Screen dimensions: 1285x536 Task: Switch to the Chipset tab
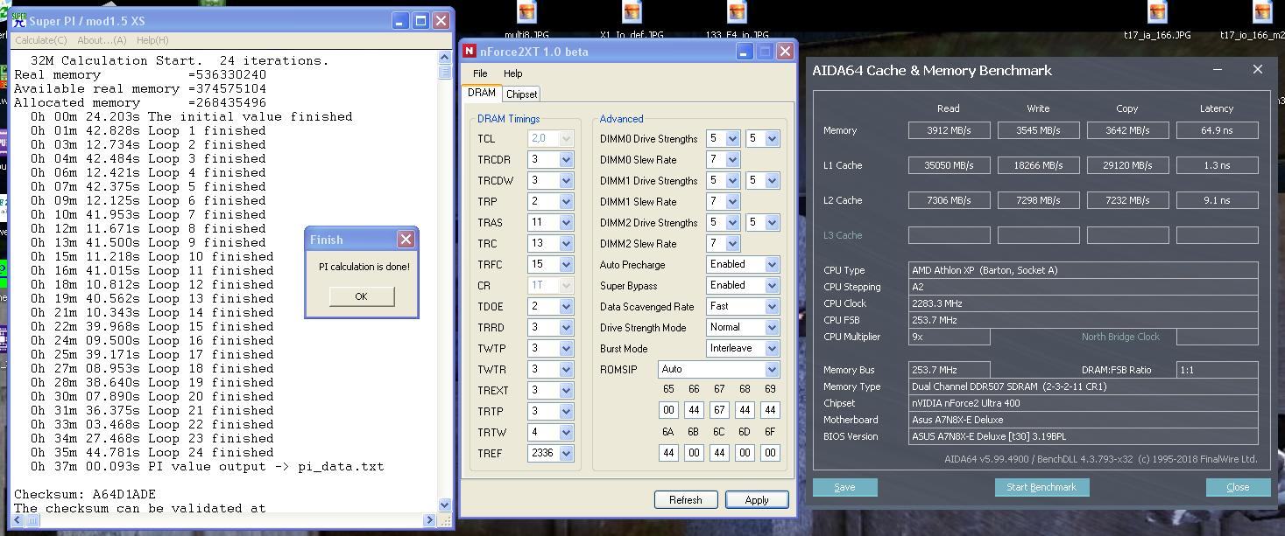tap(521, 94)
